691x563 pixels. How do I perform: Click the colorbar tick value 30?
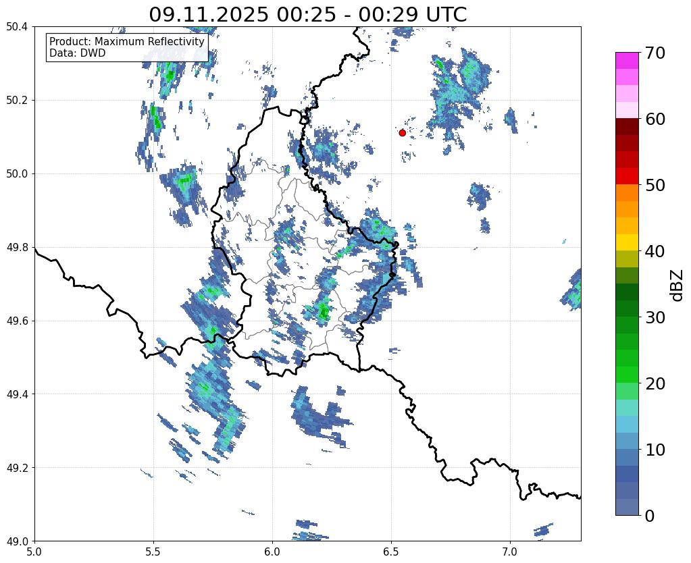655,317
